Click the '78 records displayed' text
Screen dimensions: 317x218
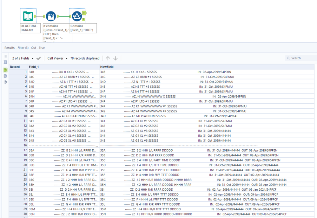85,58
